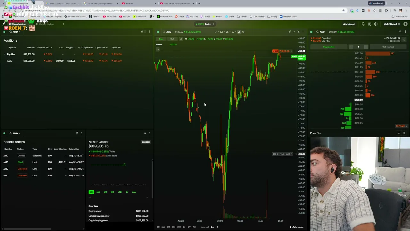The height and width of the screenshot is (231, 410).
Task: Open the account profile avatar
Action: coord(406,24)
